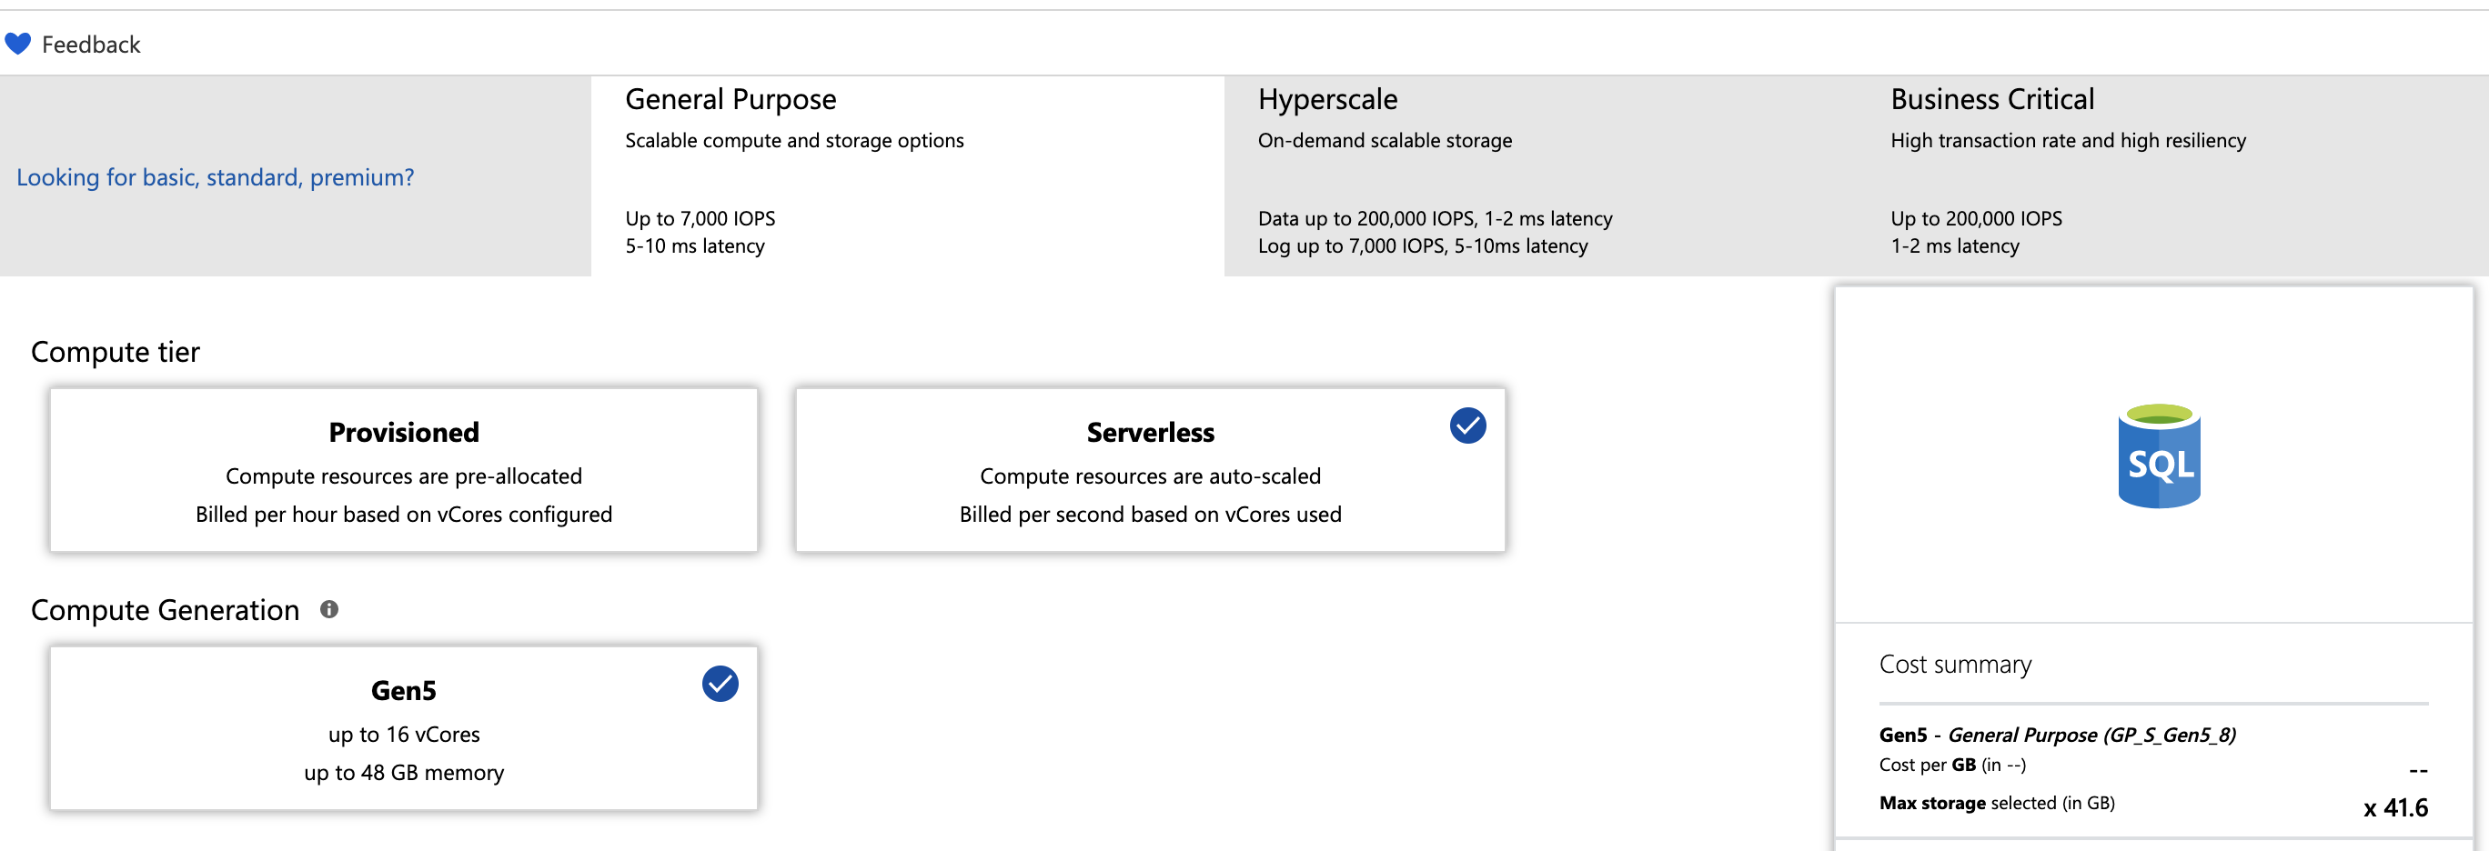Click the Feedback text label

(92, 44)
